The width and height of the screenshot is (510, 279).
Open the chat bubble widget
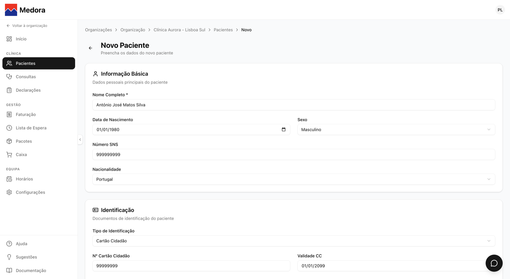click(x=494, y=263)
